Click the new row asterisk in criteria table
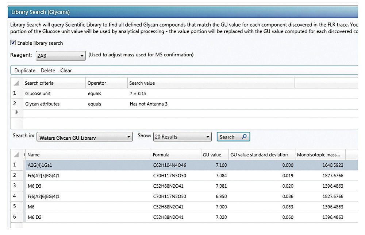Viewport: 365px width, 235px height. point(16,112)
